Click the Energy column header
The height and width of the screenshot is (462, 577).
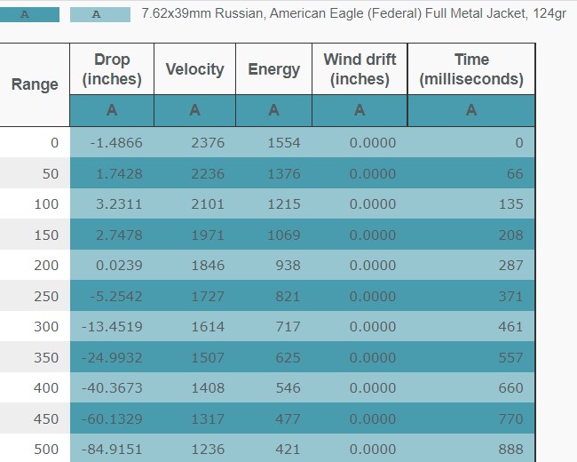click(273, 69)
